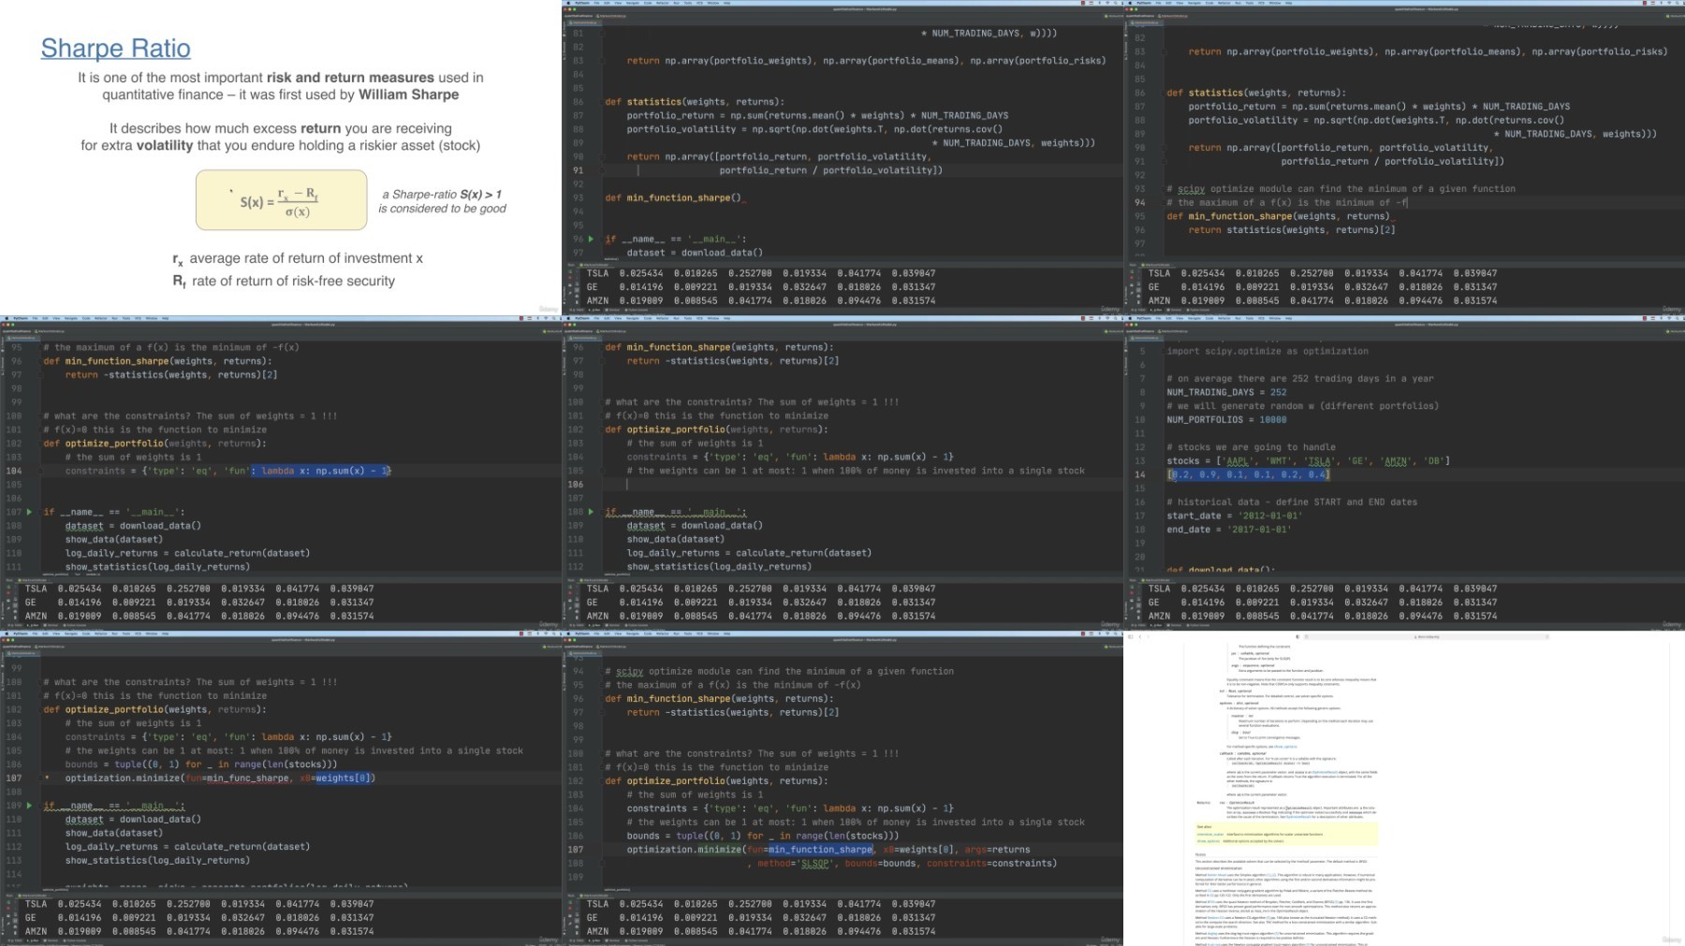Collapse download_data function fold at line 21

1163,570
